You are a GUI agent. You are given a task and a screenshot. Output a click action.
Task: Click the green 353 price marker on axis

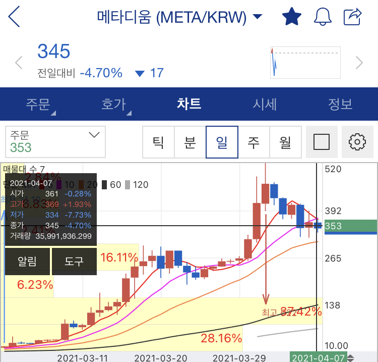point(350,227)
